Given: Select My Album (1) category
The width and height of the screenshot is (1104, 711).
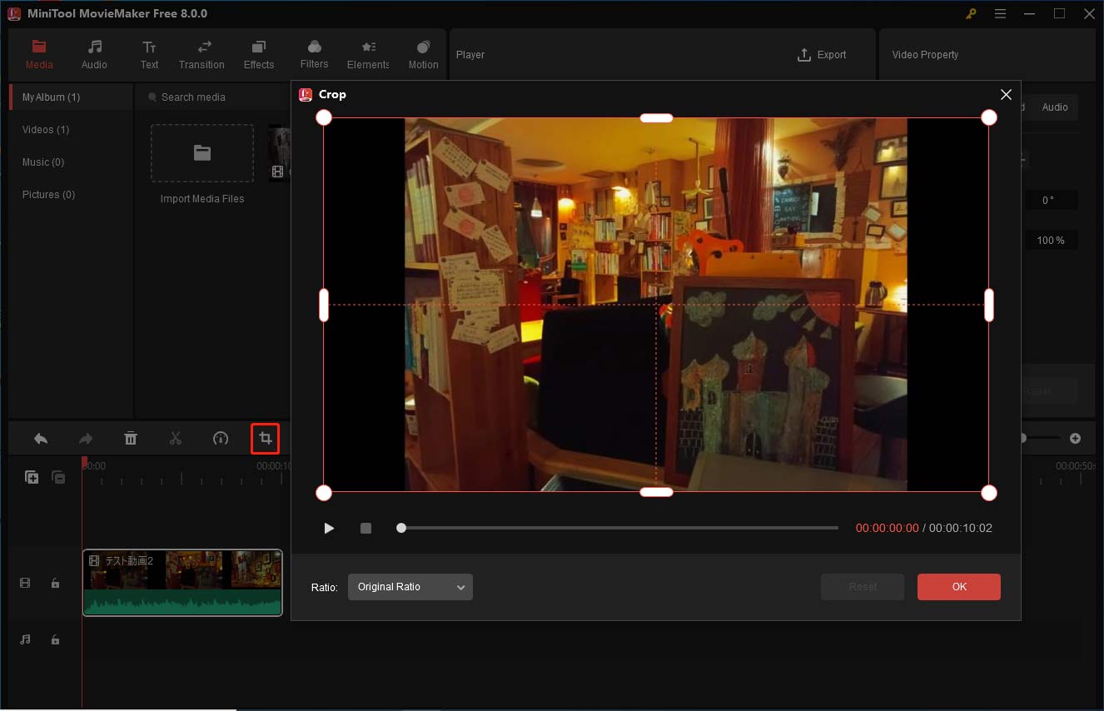Looking at the screenshot, I should pyautogui.click(x=71, y=97).
